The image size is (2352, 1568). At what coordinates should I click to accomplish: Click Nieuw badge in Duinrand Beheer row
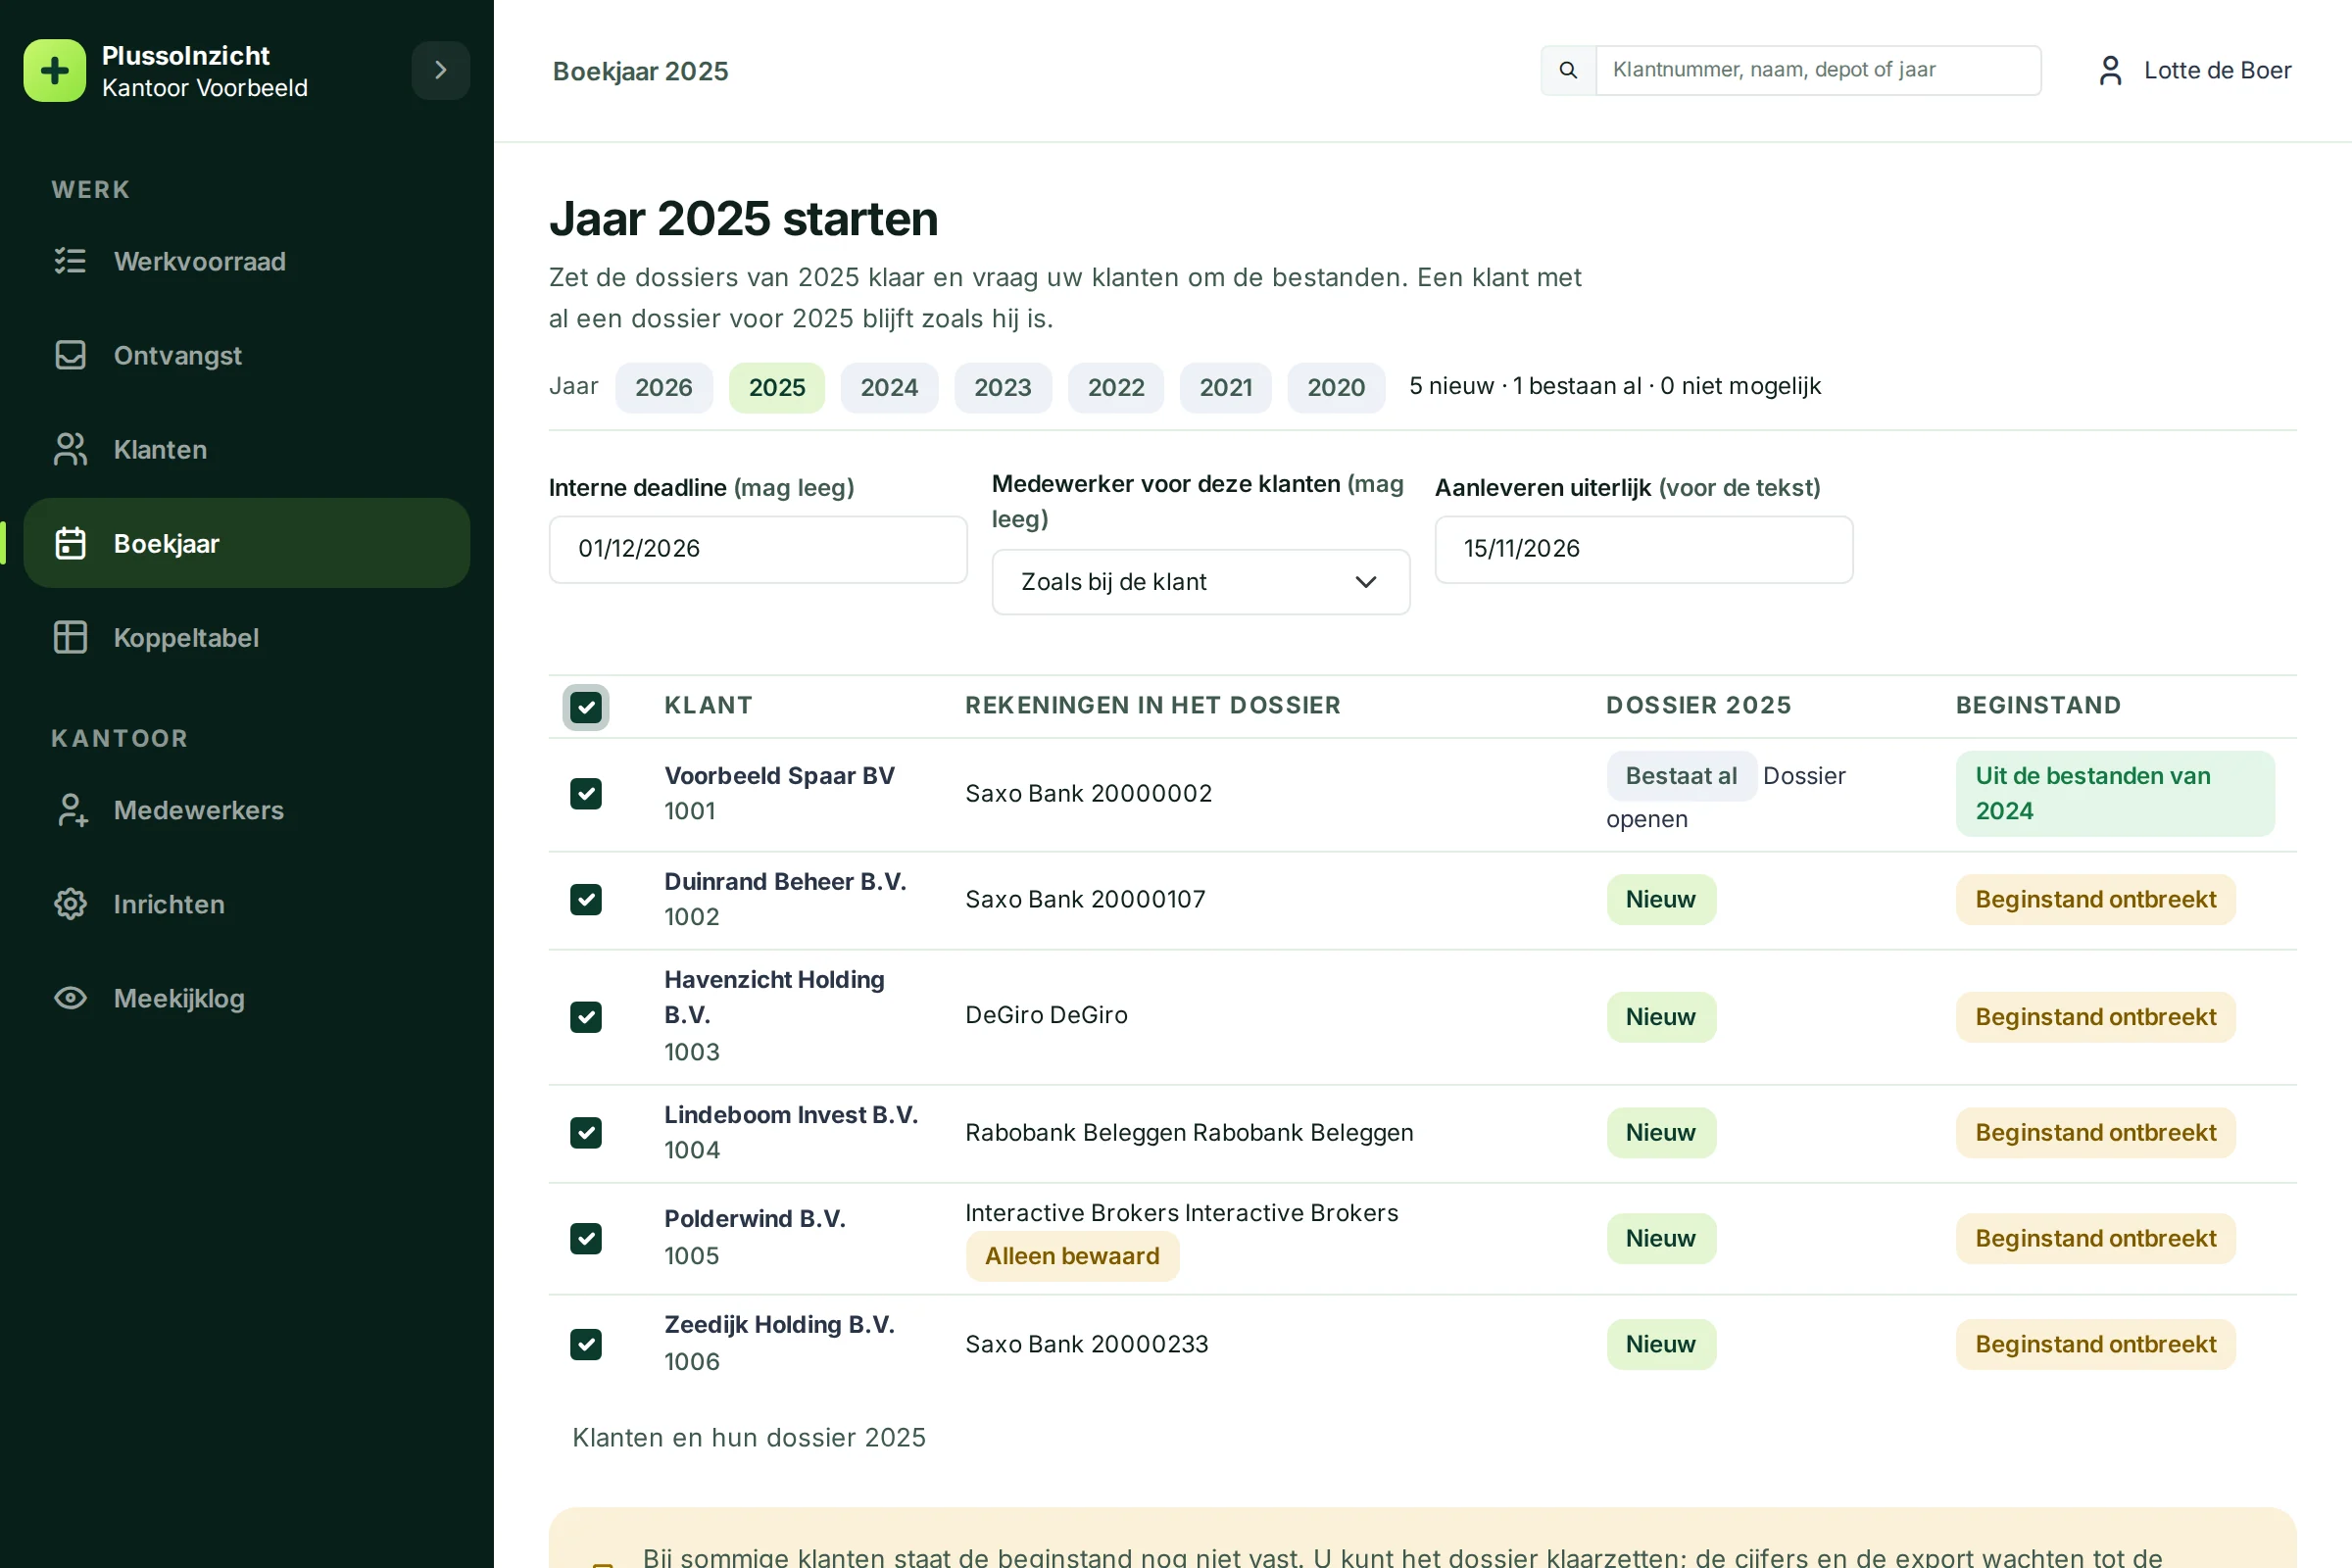(1660, 899)
